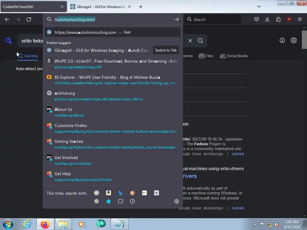Open the archive.org winpe_x86.iso suggestion
This screenshot has width=307, height=230.
coord(113,96)
